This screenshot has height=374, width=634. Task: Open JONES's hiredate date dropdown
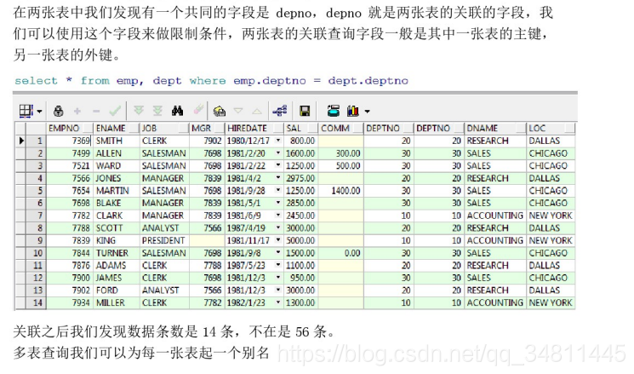click(x=278, y=178)
